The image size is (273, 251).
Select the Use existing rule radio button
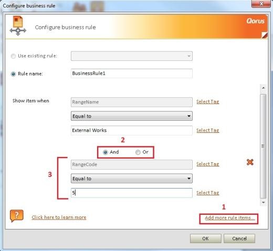[13, 56]
